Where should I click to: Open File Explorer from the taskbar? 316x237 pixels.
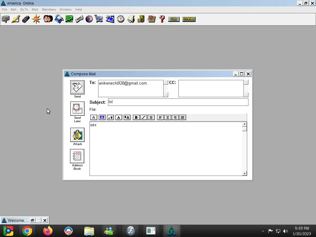click(x=89, y=231)
